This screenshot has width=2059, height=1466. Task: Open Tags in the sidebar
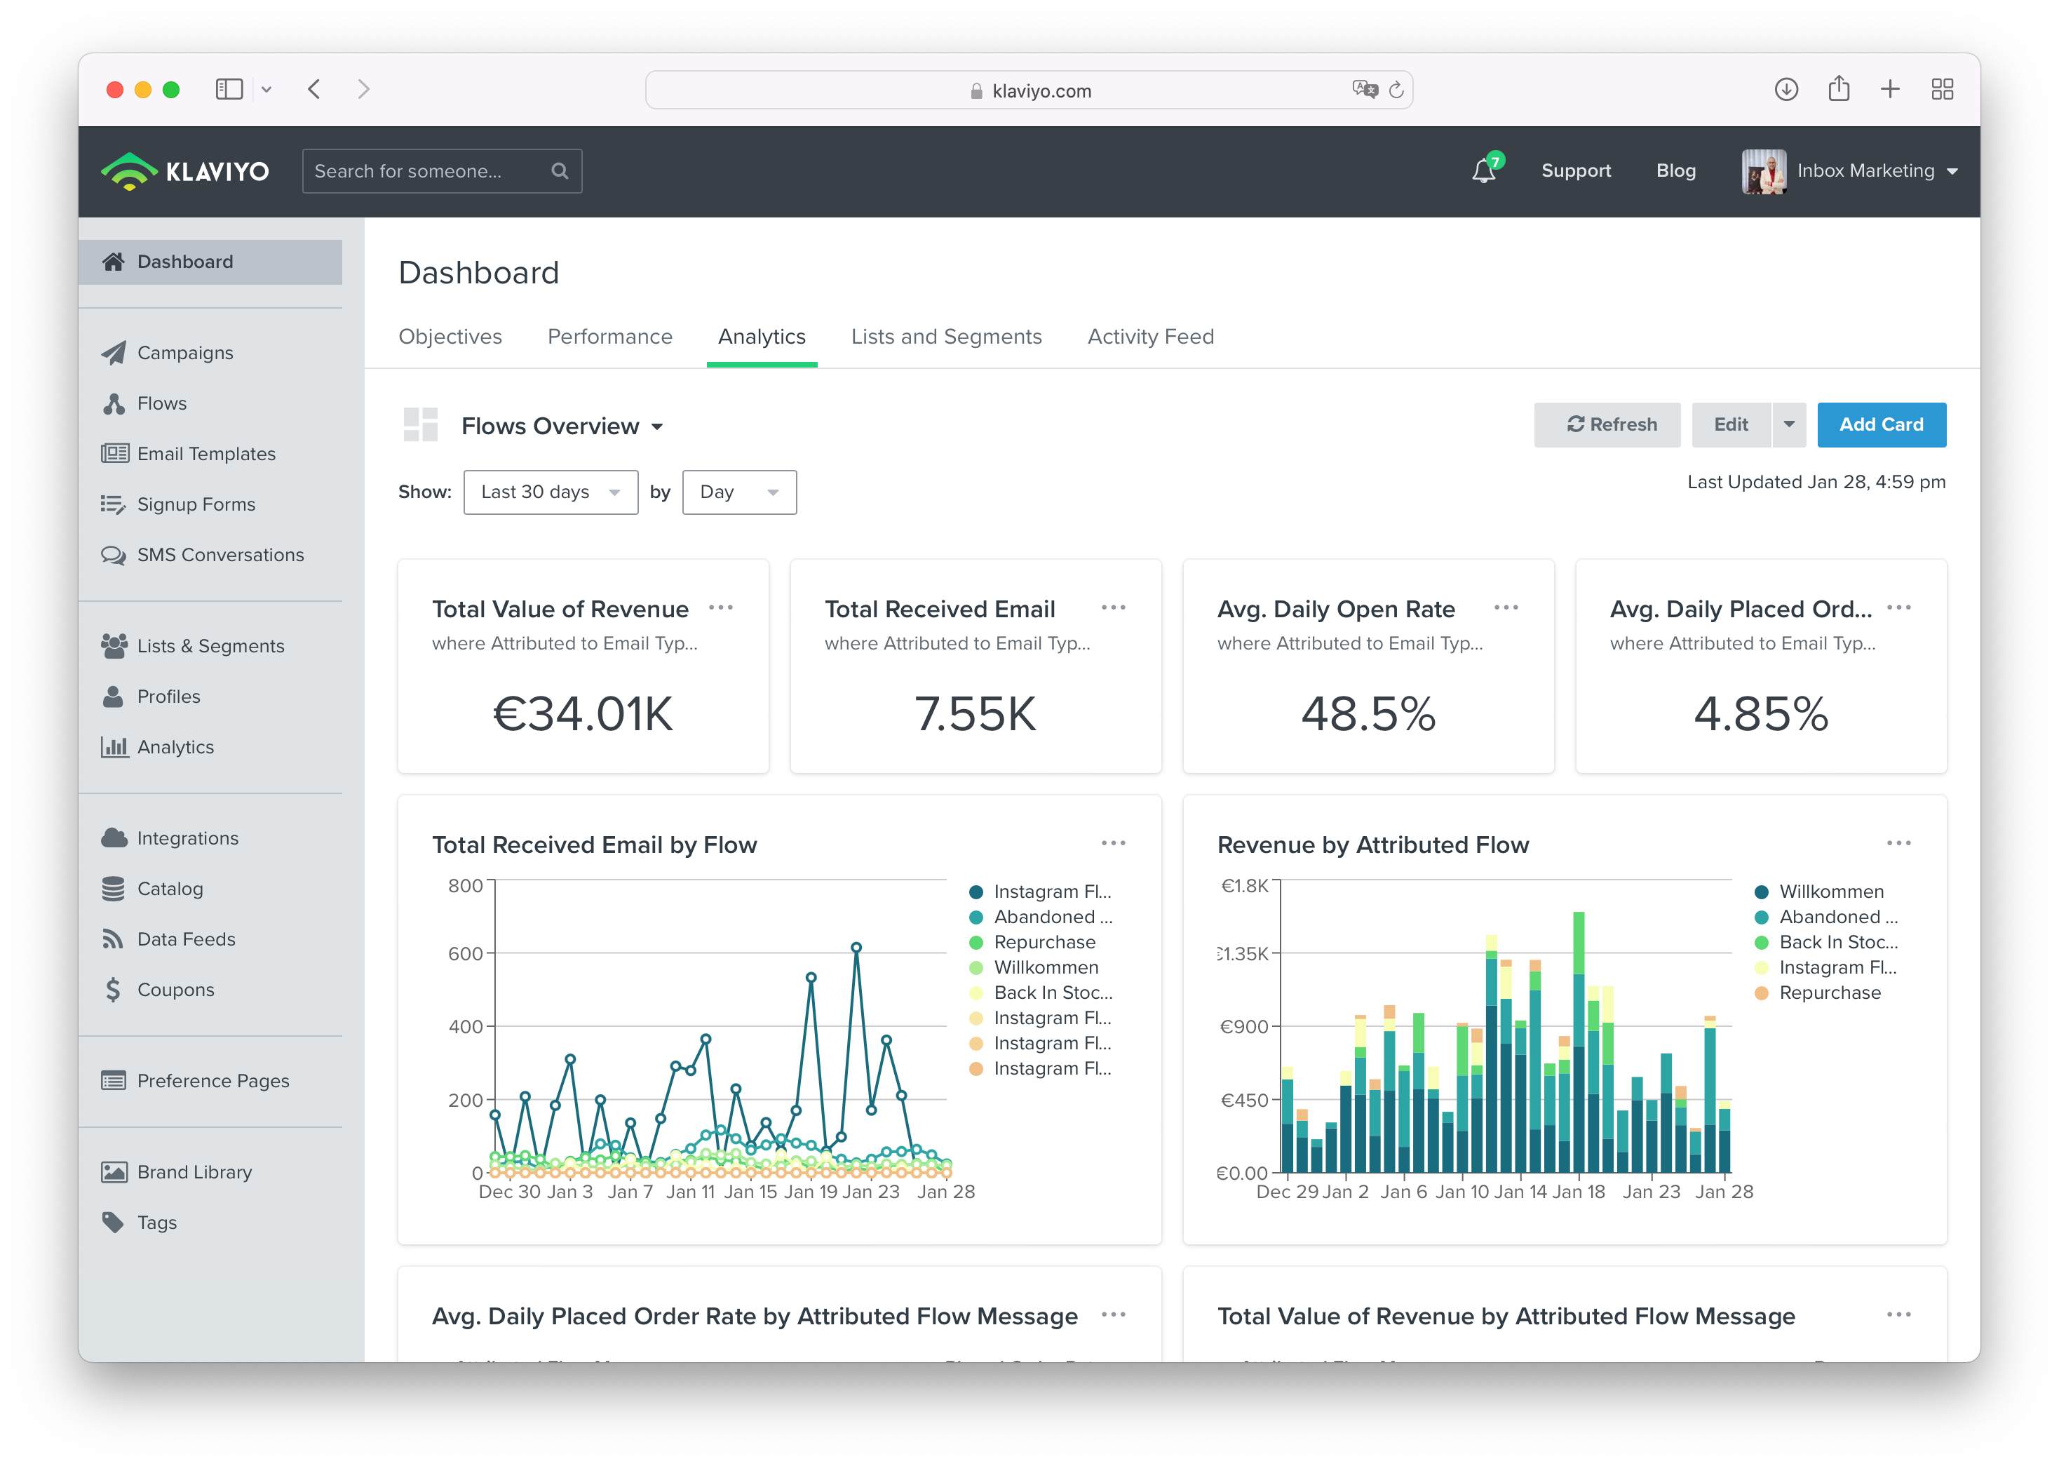tap(156, 1223)
